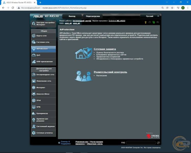Close the ASUS Wireless Router tab

35,3
